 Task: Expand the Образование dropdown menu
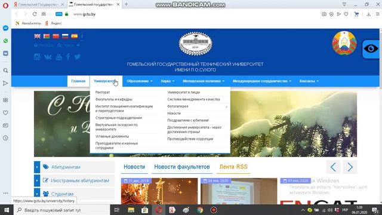coord(139,81)
